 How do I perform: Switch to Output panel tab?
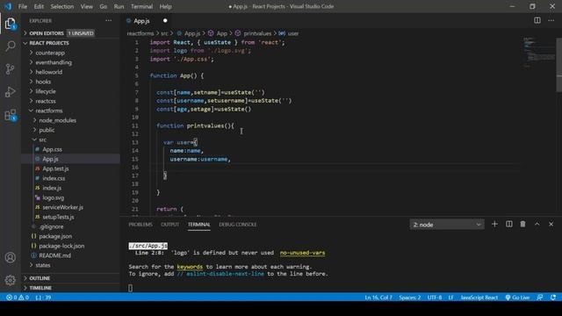169,225
